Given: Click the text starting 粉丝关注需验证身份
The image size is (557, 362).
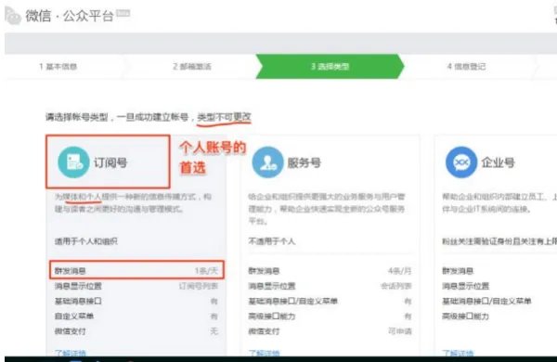Looking at the screenshot, I should pyautogui.click(x=499, y=241).
